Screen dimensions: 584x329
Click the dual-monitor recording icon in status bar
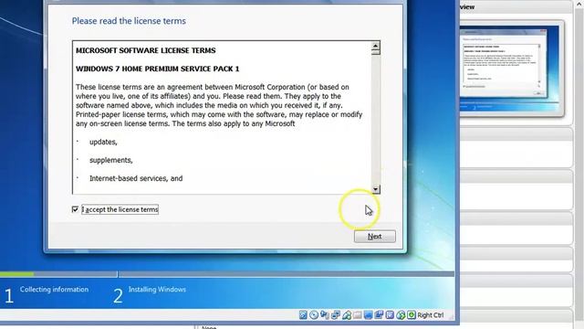[x=379, y=315]
